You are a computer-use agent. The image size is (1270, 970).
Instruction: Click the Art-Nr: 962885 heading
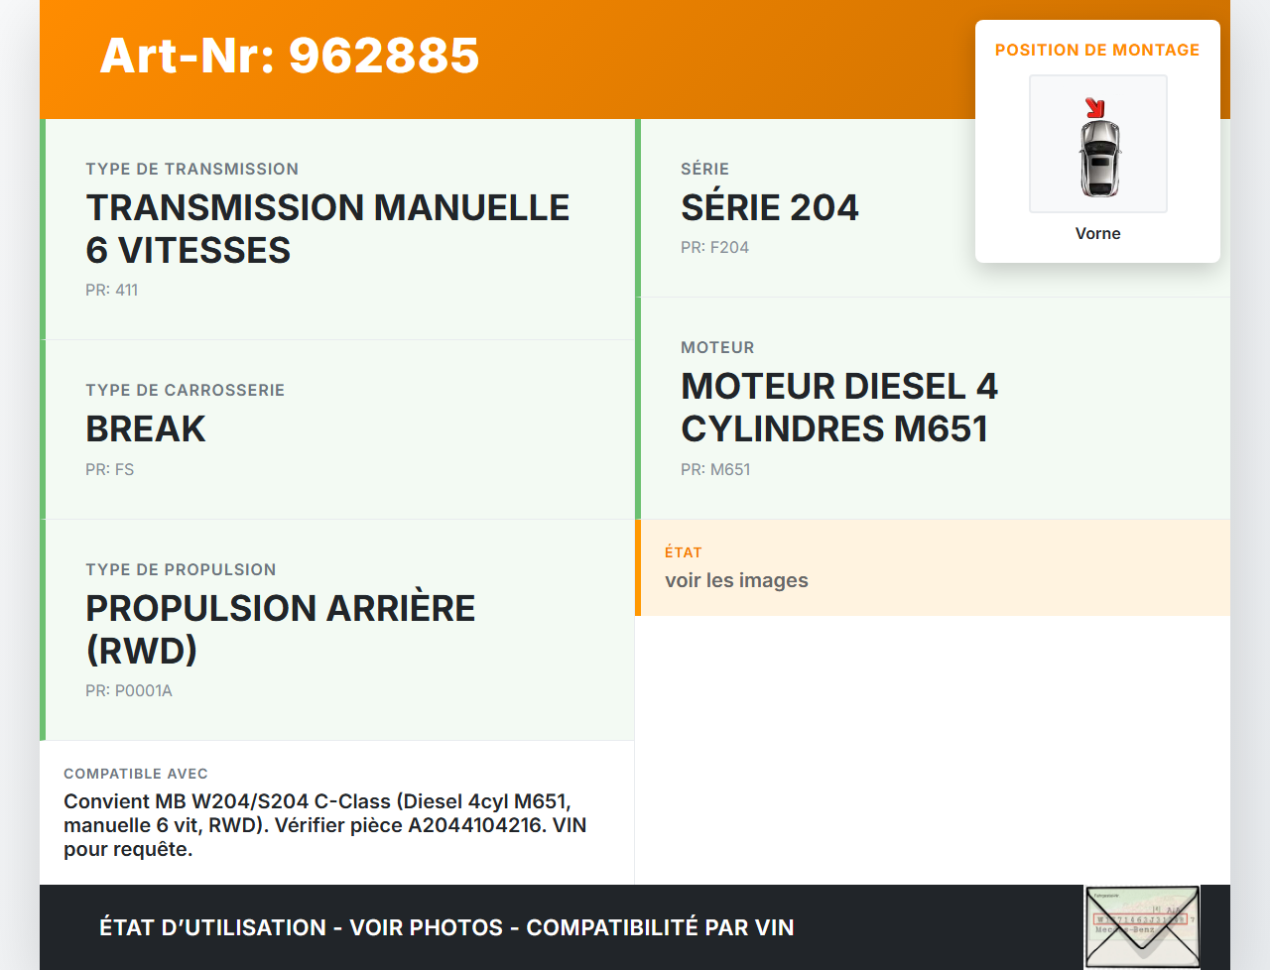click(290, 56)
